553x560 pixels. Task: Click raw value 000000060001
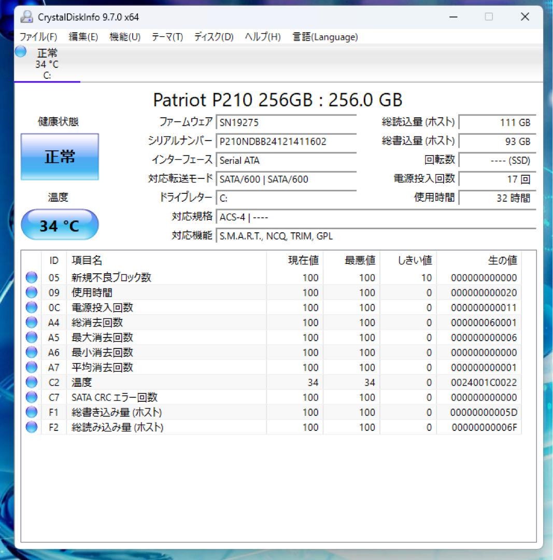point(484,323)
